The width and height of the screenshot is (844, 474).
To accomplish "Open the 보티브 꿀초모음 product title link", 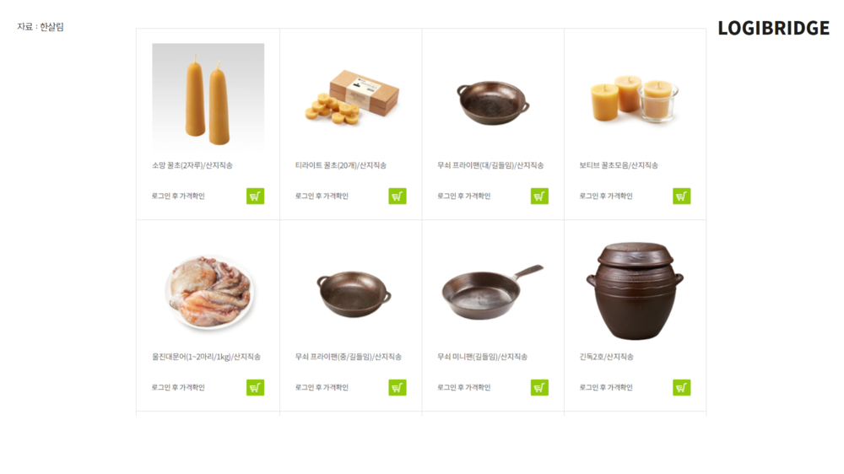I will (x=619, y=165).
